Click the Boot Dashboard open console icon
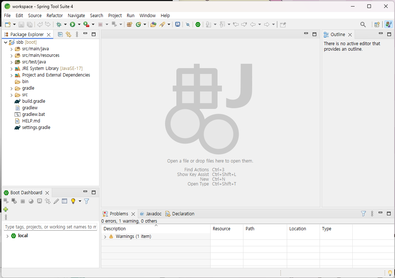 coord(40,201)
